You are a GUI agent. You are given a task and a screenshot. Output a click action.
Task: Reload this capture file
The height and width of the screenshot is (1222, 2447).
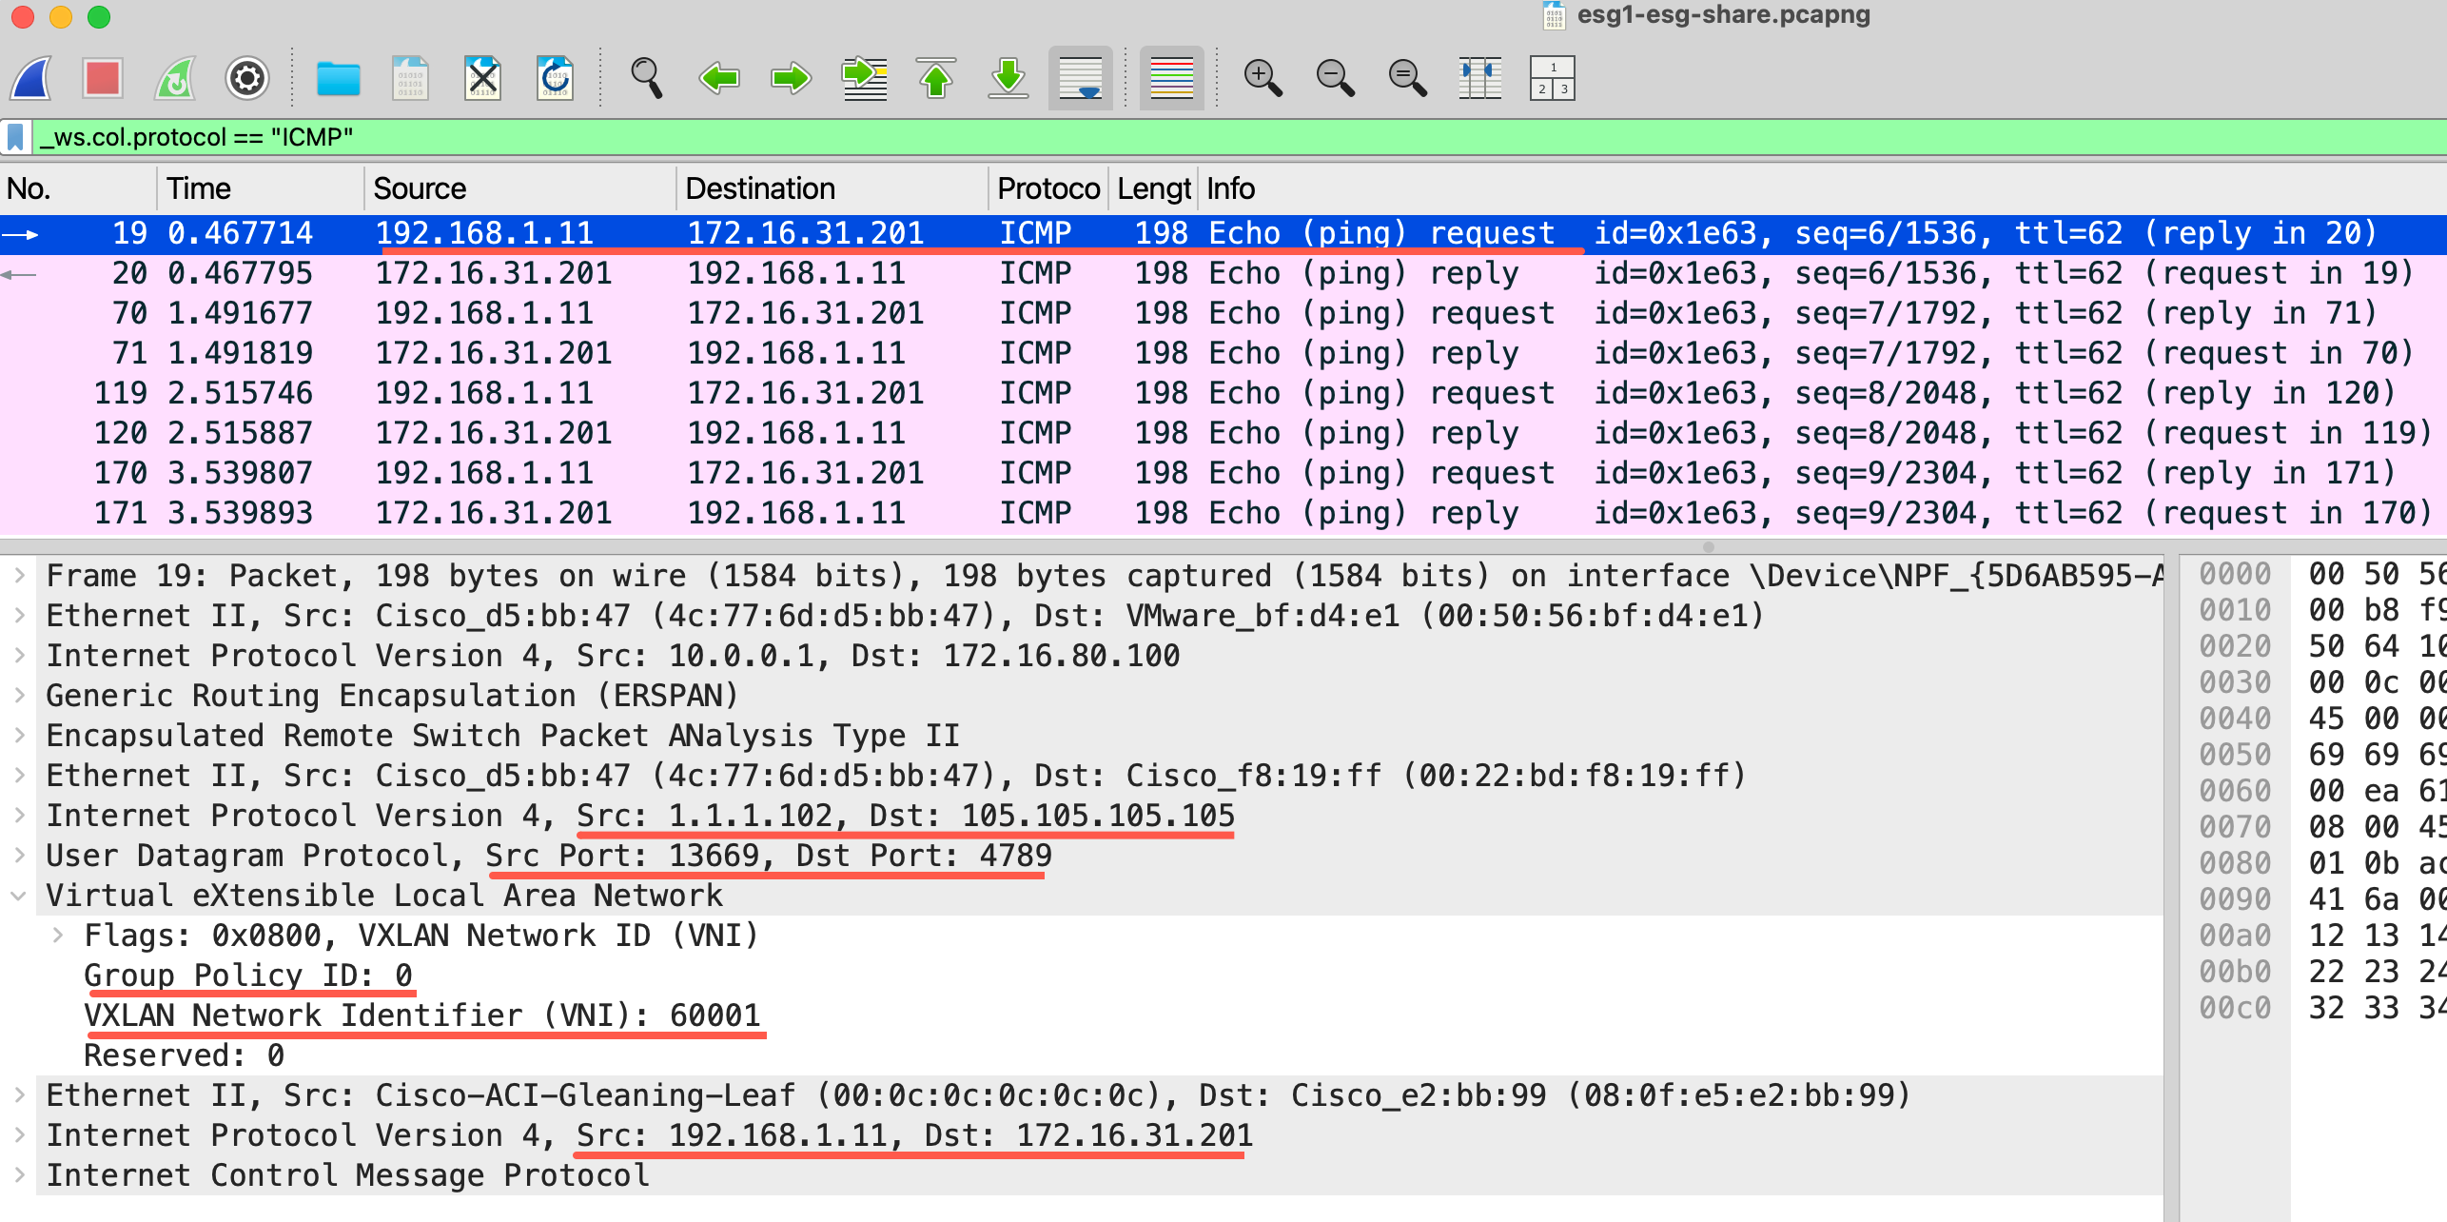click(x=555, y=78)
